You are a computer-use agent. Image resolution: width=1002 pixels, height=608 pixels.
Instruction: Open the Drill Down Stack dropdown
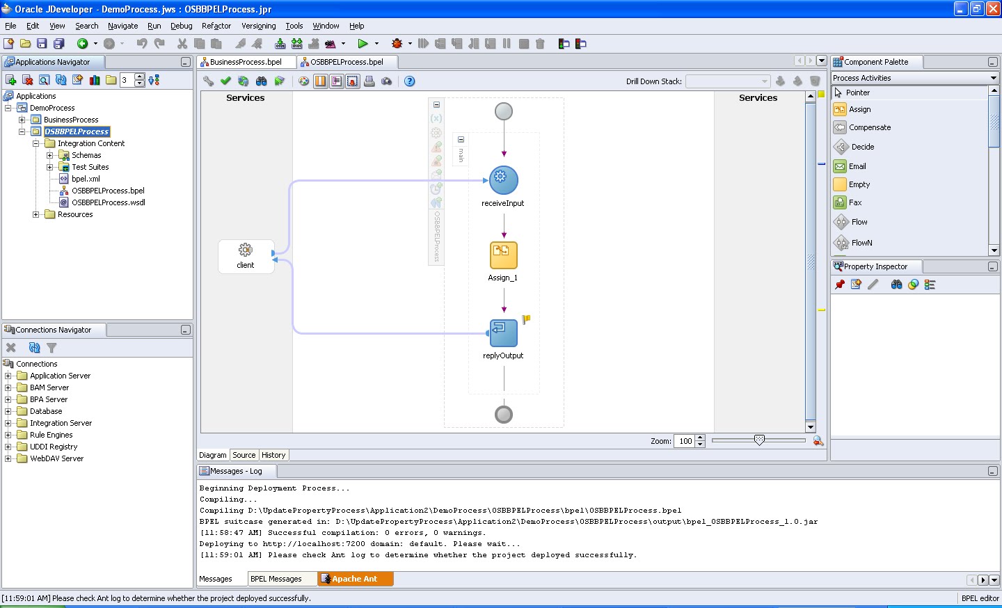pyautogui.click(x=765, y=81)
